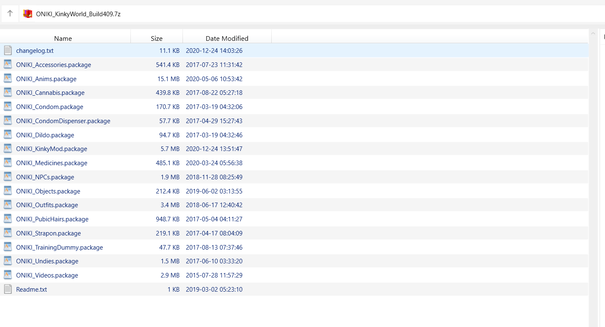Image resolution: width=605 pixels, height=327 pixels.
Task: Click the ONIKI_Medicines.package file icon
Action: tap(8, 163)
